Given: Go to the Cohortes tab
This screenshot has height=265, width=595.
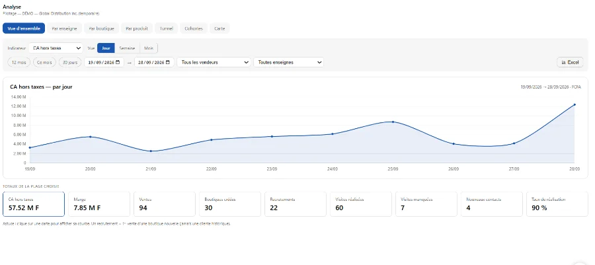Looking at the screenshot, I should point(194,28).
